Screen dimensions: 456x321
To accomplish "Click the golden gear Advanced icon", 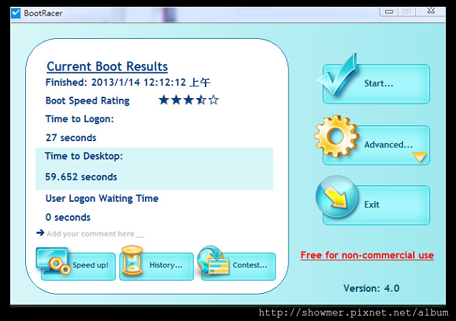I will [337, 136].
